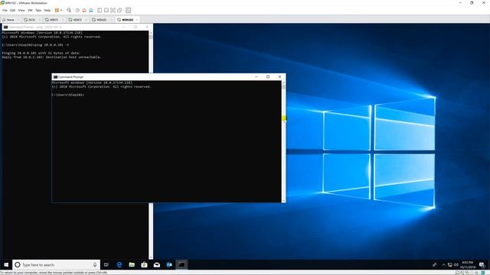The height and width of the screenshot is (275, 490).
Task: Toggle the library sidebar view icon
Action: pos(100,10)
